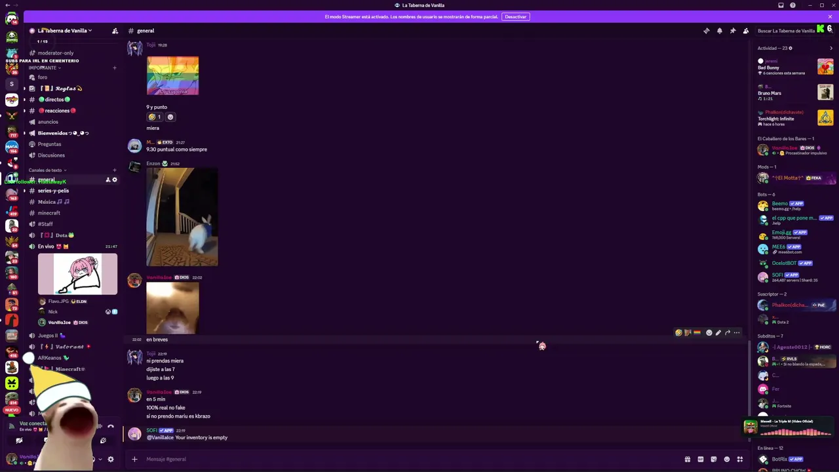The height and width of the screenshot is (472, 839).
Task: Click the El Motta member in Mods
Action: [x=796, y=178]
